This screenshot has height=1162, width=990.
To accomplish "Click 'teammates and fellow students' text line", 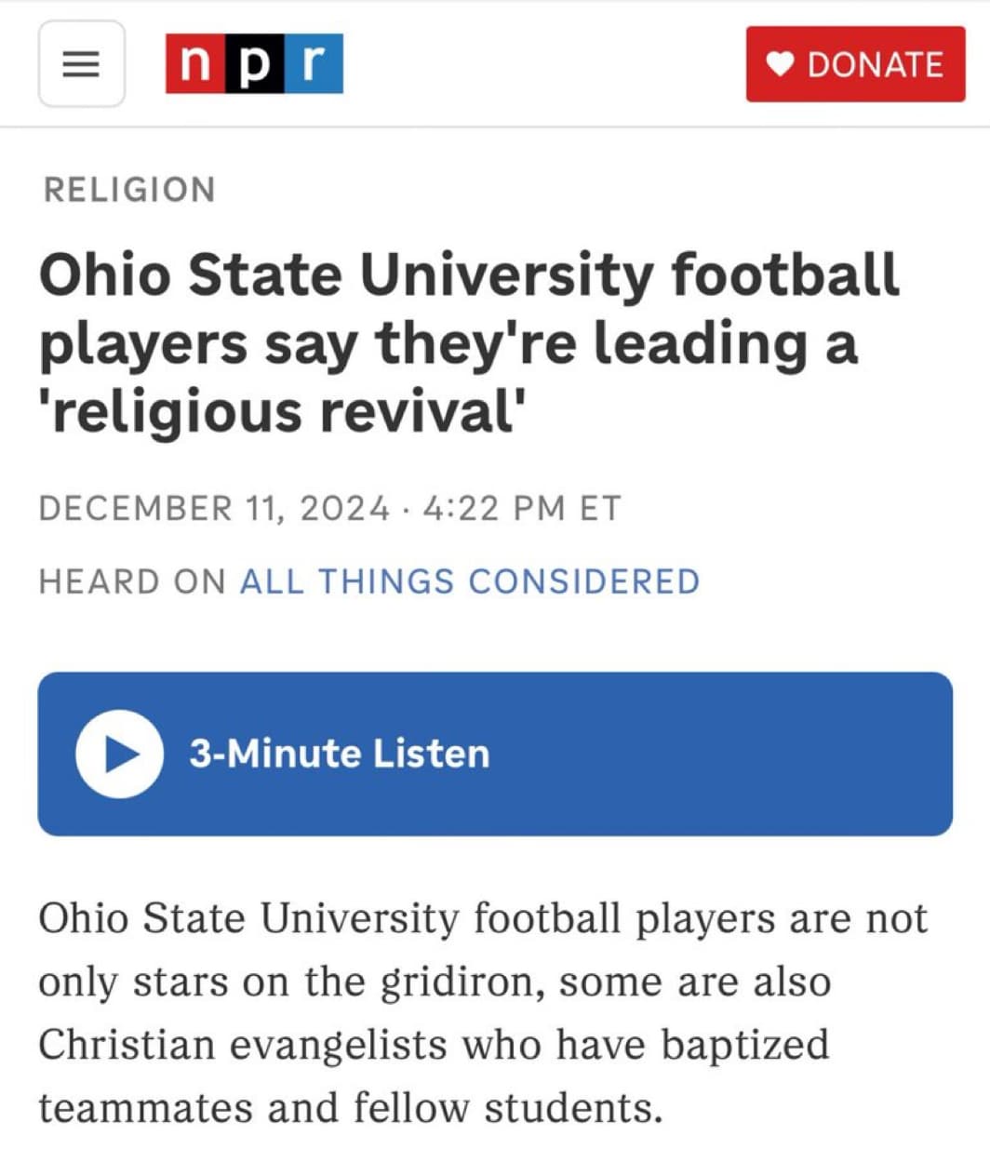I will point(351,1108).
